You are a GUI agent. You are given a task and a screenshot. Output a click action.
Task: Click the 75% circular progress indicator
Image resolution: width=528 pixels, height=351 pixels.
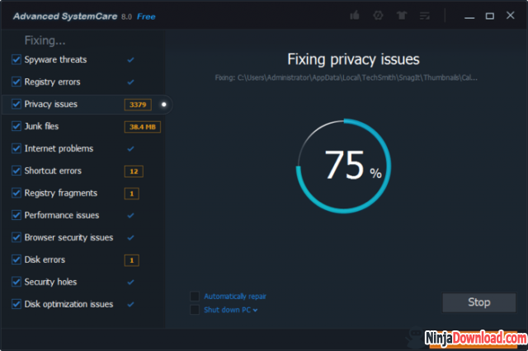(343, 166)
